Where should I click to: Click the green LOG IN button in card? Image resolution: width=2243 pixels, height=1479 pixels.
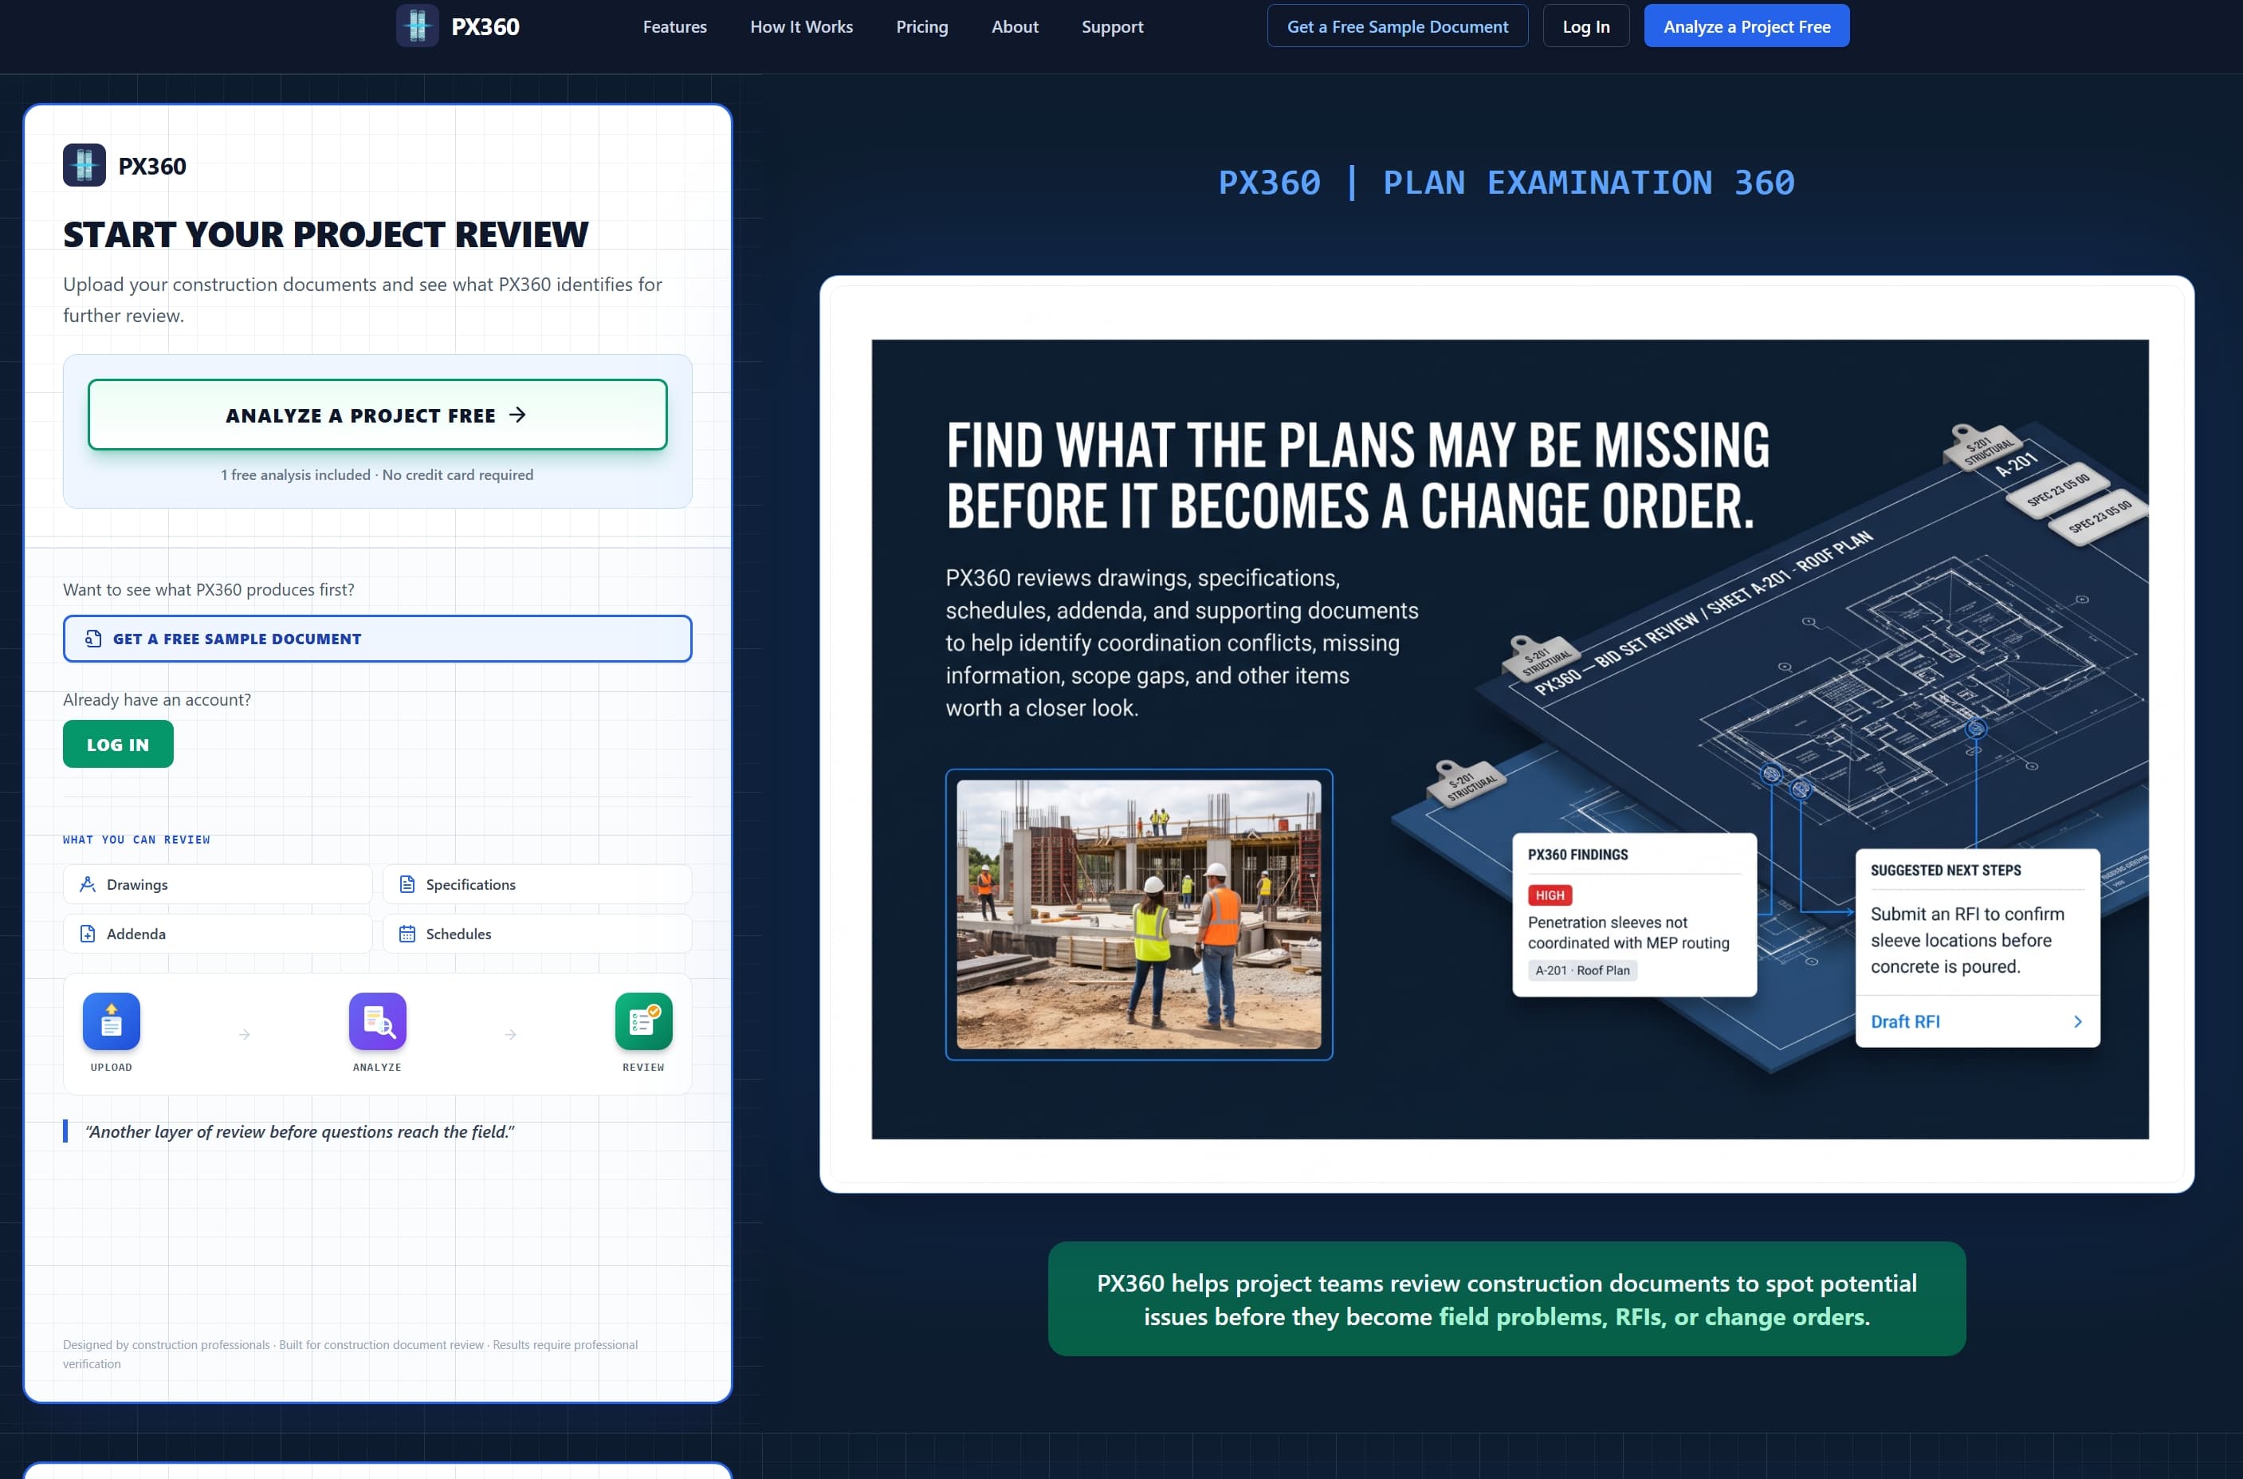118,744
